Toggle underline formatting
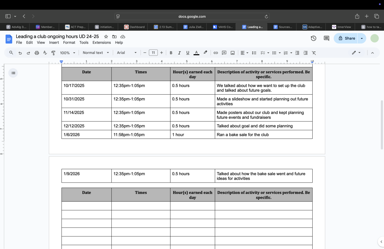384x249 pixels. click(x=188, y=53)
